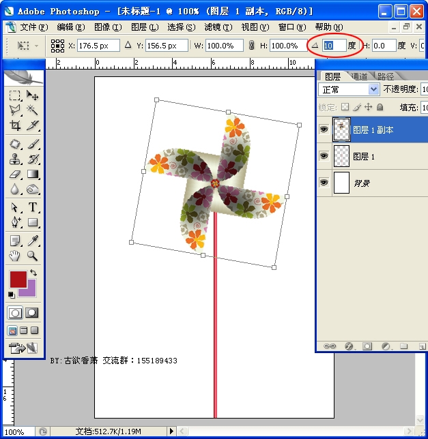Select the Hand tool
The width and height of the screenshot is (428, 439).
tap(15, 256)
